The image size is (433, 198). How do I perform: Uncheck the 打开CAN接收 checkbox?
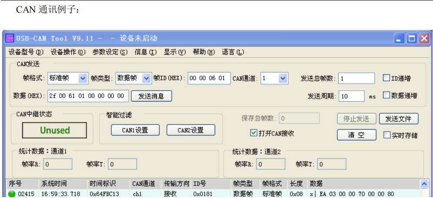[254, 133]
